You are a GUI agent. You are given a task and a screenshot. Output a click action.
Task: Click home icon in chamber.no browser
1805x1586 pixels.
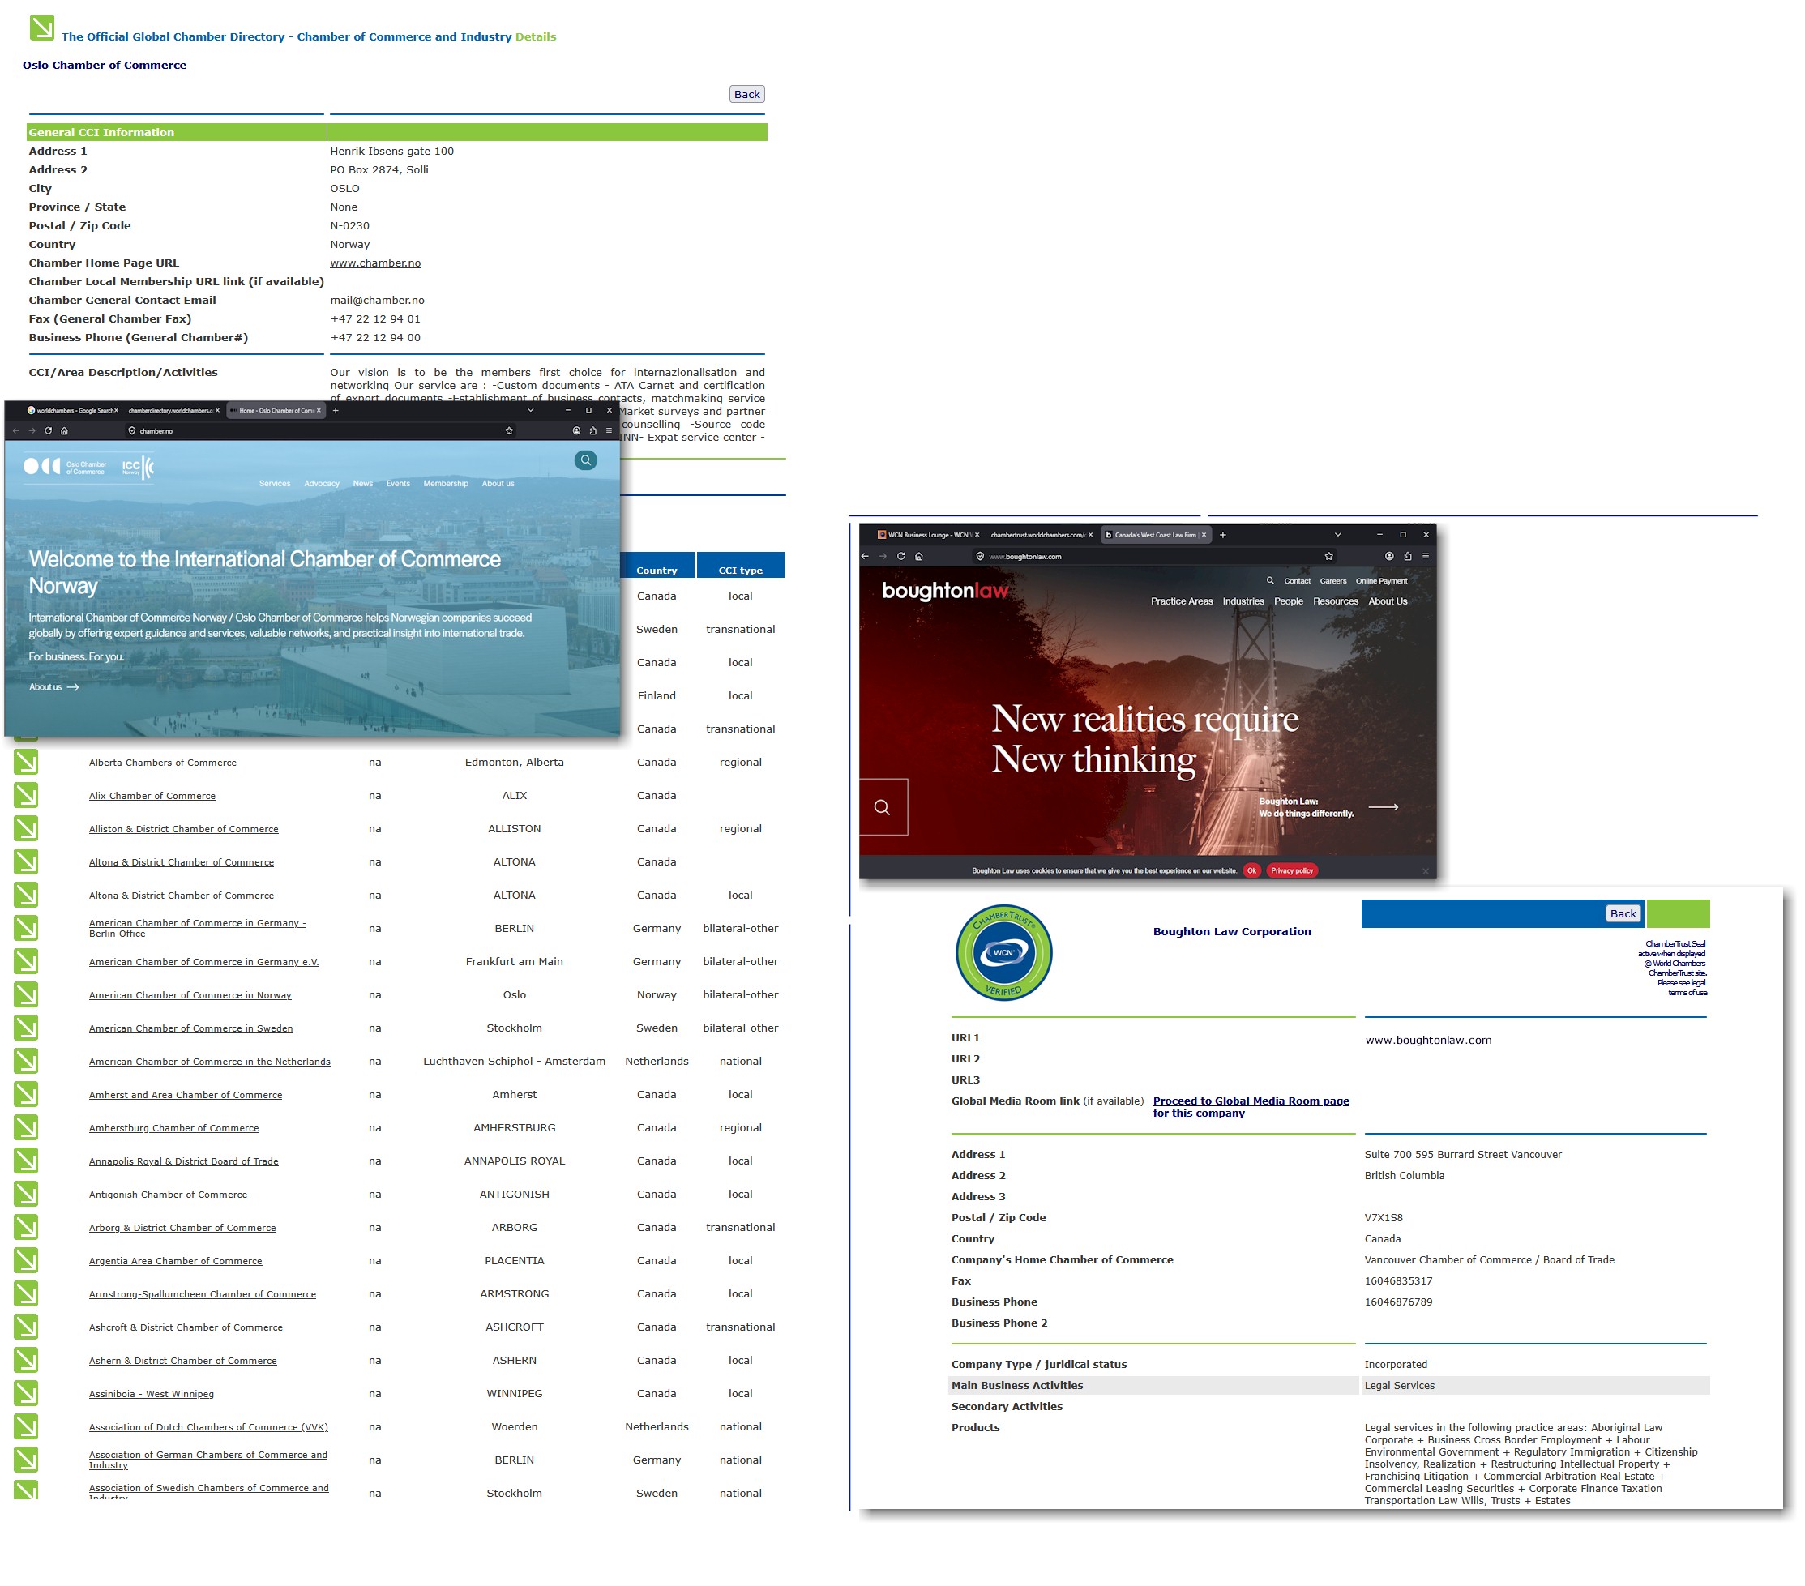point(63,431)
